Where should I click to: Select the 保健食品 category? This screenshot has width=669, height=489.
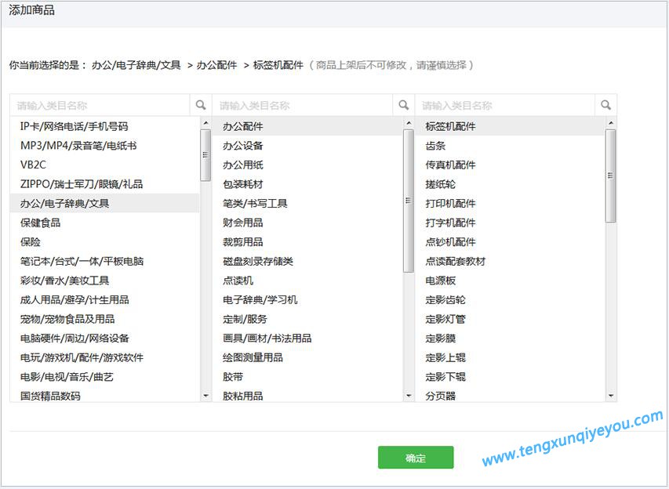coord(105,222)
